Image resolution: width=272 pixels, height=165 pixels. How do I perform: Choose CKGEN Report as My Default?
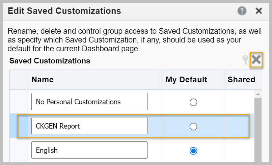(193, 127)
